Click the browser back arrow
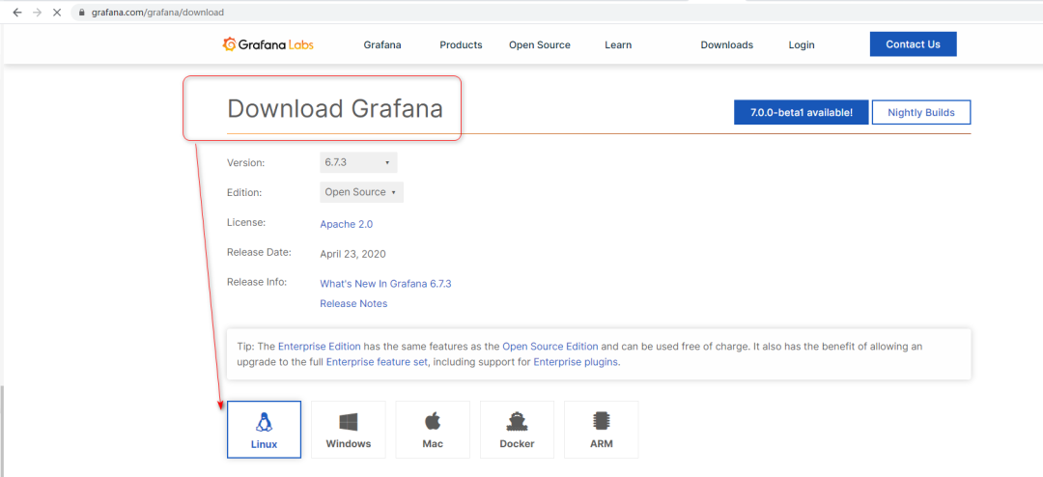 (x=17, y=12)
